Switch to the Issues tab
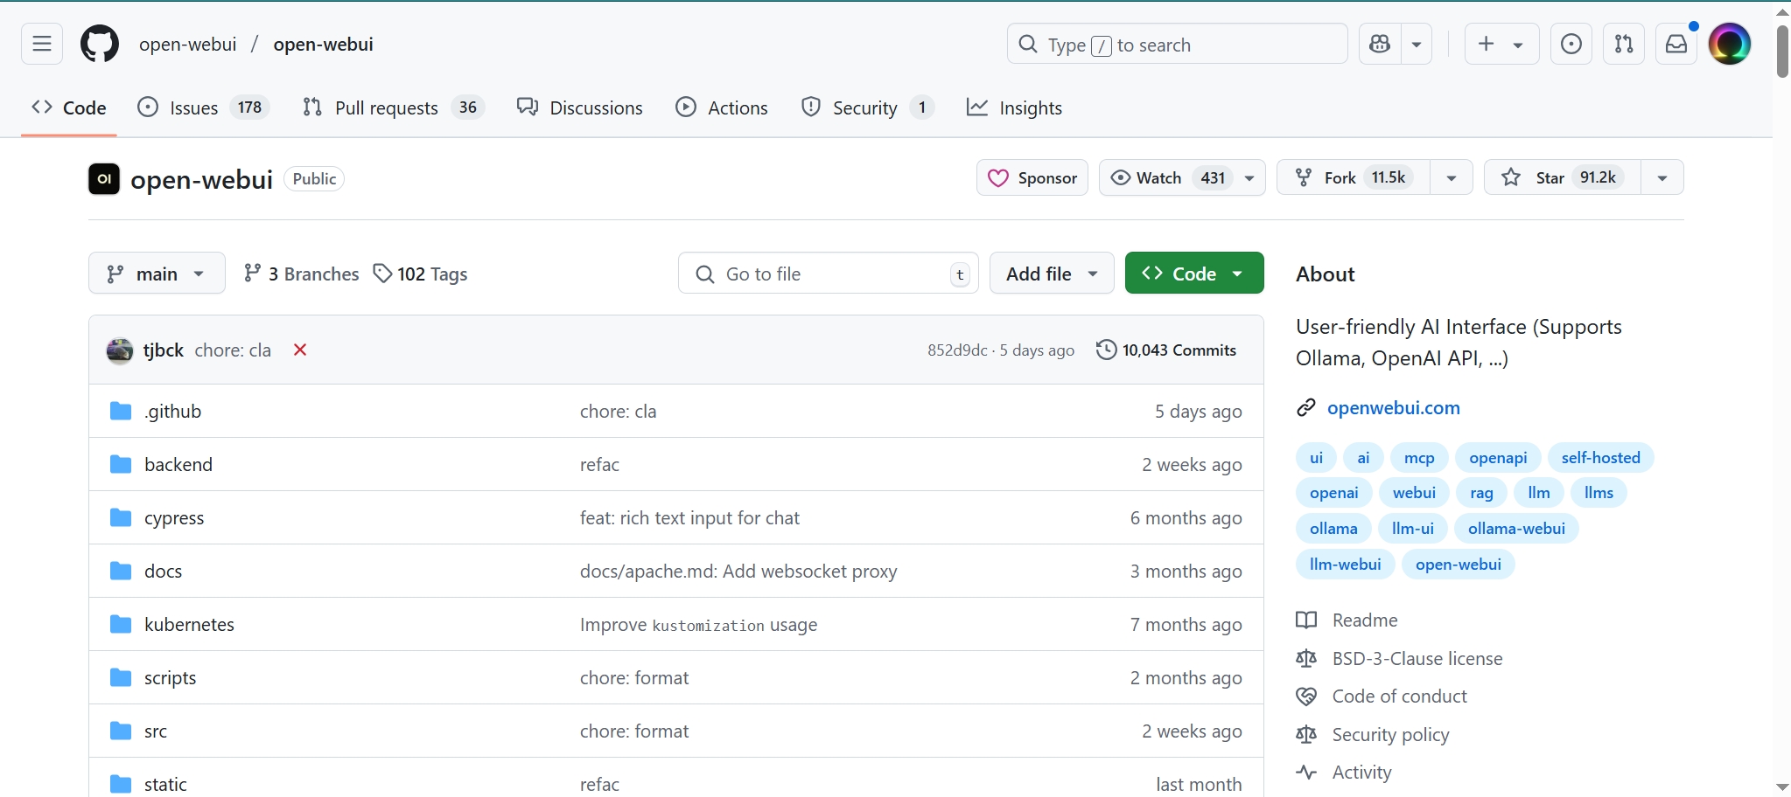 coord(194,107)
